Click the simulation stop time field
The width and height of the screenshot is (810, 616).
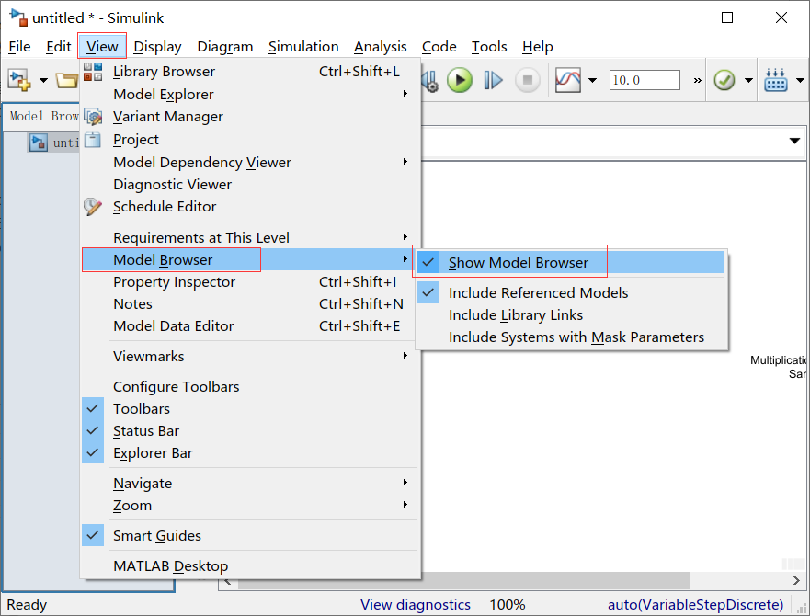tap(645, 80)
